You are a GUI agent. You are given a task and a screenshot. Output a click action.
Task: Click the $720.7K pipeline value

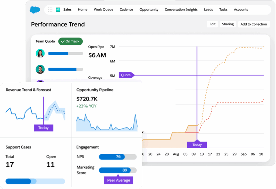pyautogui.click(x=87, y=99)
